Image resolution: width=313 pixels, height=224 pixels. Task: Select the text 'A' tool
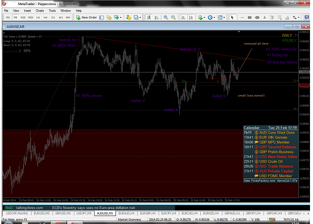(x=264, y=17)
